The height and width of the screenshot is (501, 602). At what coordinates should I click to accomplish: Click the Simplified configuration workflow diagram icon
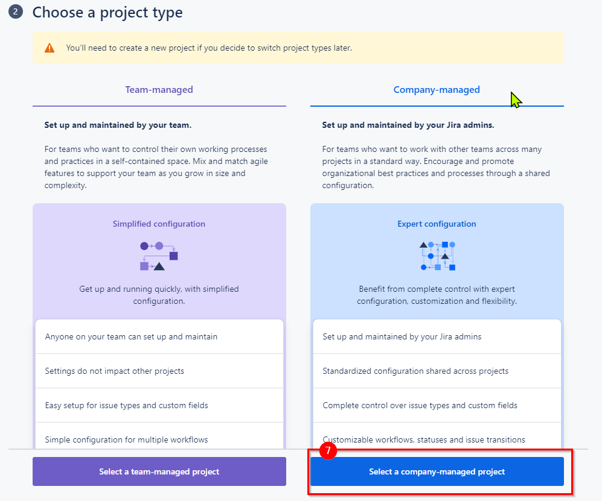[x=159, y=256]
